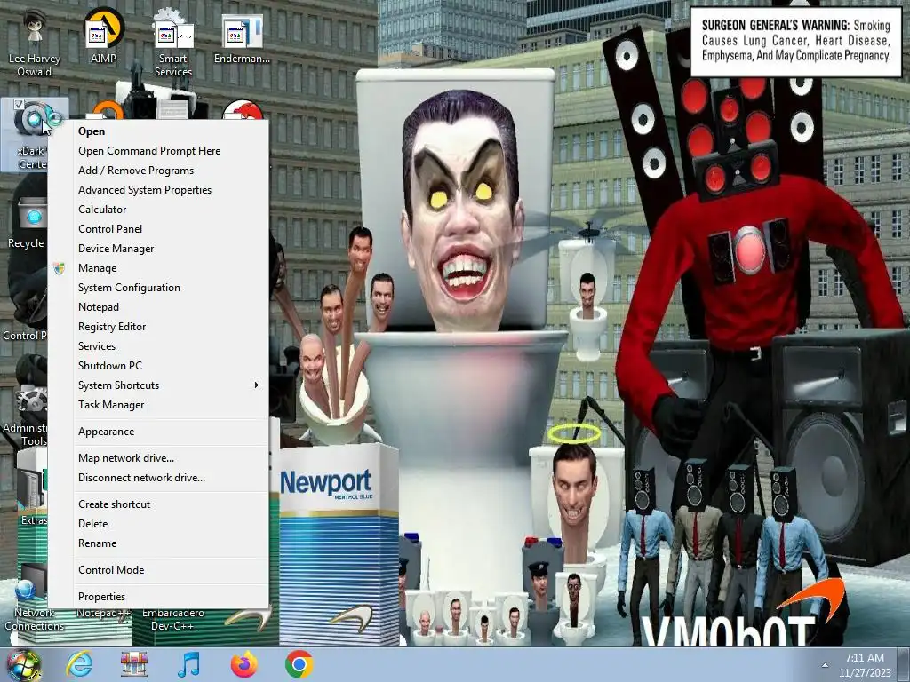Choose Open Command Prompt Here
This screenshot has width=910, height=682.
pyautogui.click(x=158, y=151)
